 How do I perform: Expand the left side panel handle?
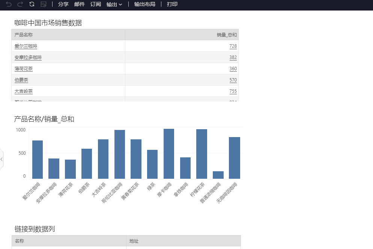[x=2, y=159]
